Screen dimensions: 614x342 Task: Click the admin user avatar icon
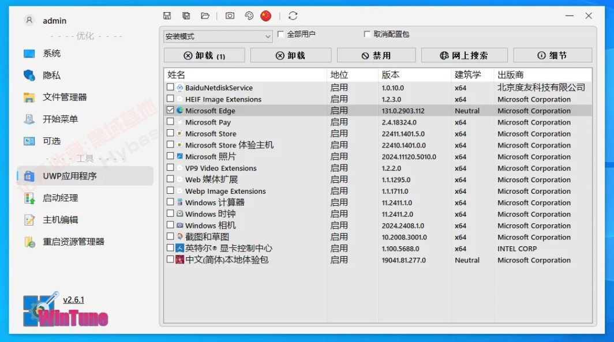[x=29, y=20]
